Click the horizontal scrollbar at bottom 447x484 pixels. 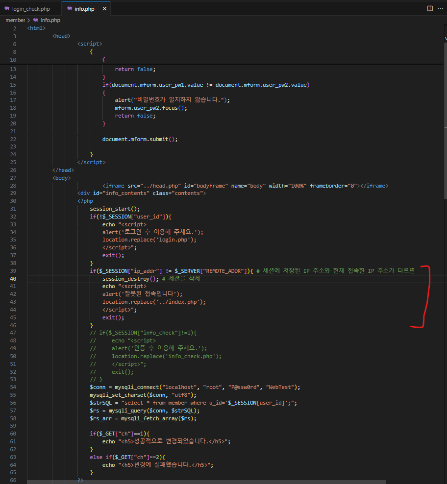click(206, 482)
